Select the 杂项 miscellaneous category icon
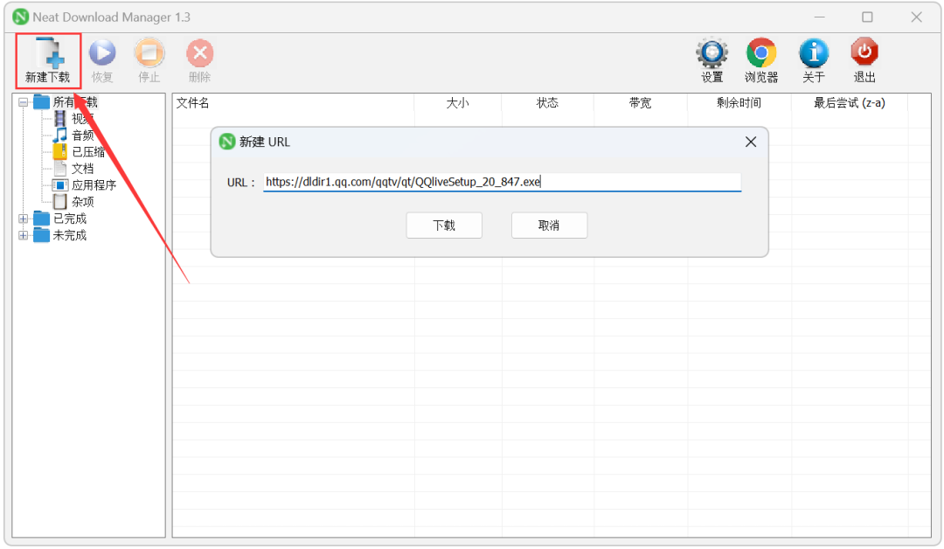 (x=60, y=201)
